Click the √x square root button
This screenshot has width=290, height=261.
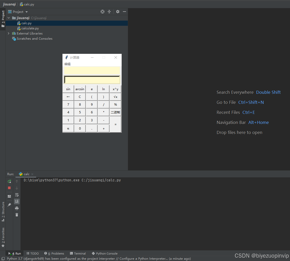[x=115, y=97]
